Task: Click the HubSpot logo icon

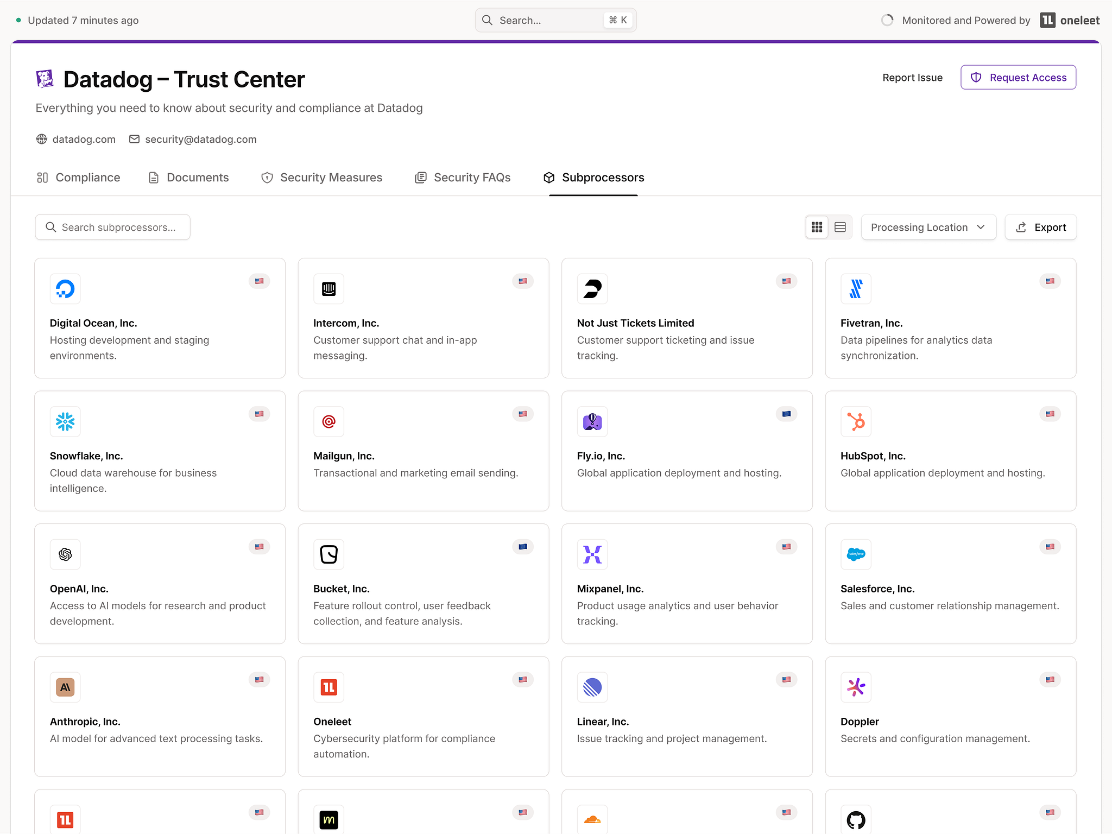Action: 856,422
